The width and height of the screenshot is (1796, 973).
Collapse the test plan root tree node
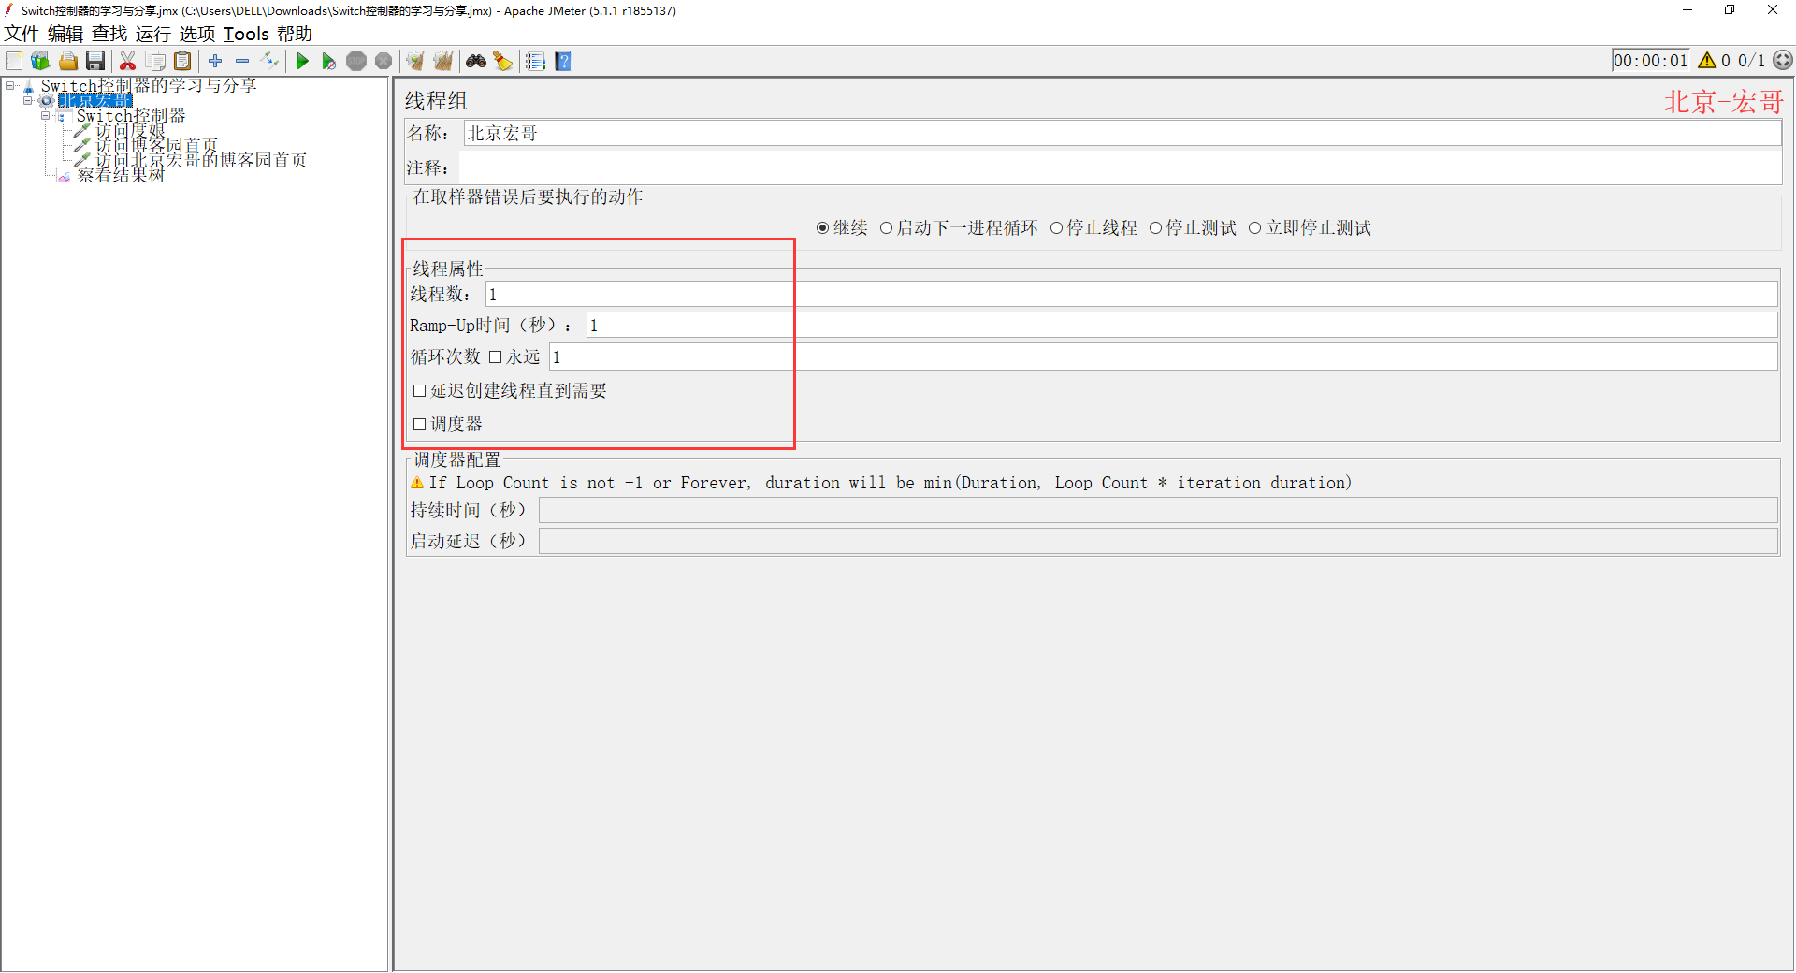[10, 85]
